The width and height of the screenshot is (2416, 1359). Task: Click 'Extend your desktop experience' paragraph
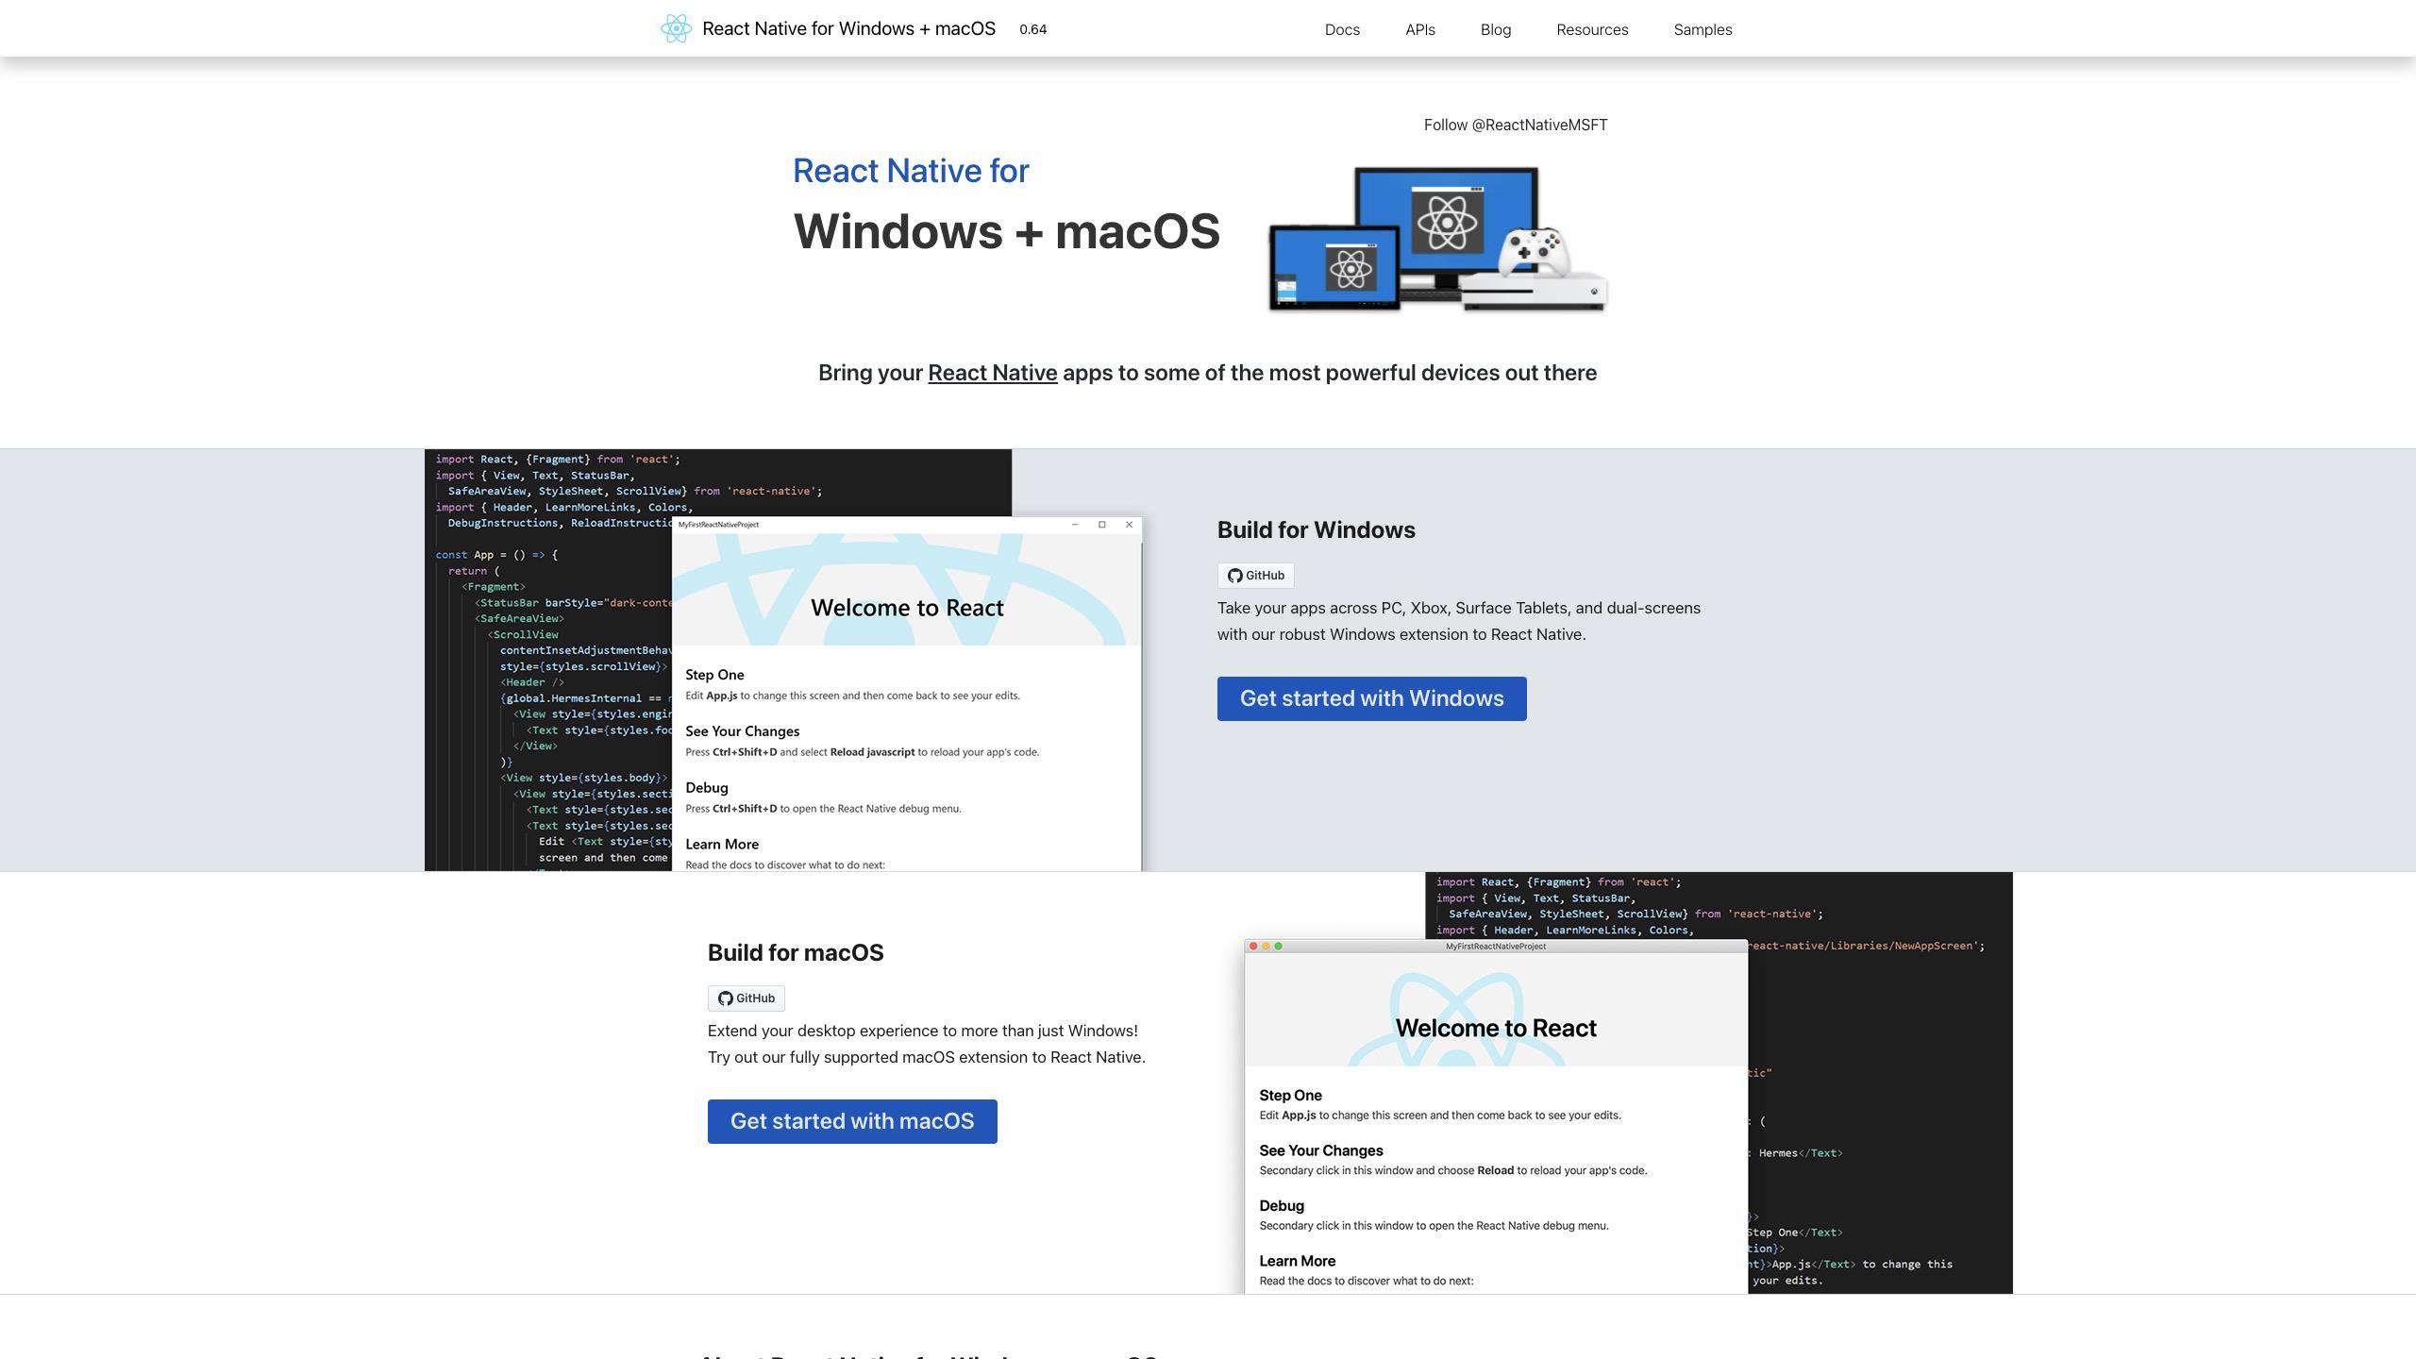(x=927, y=1044)
